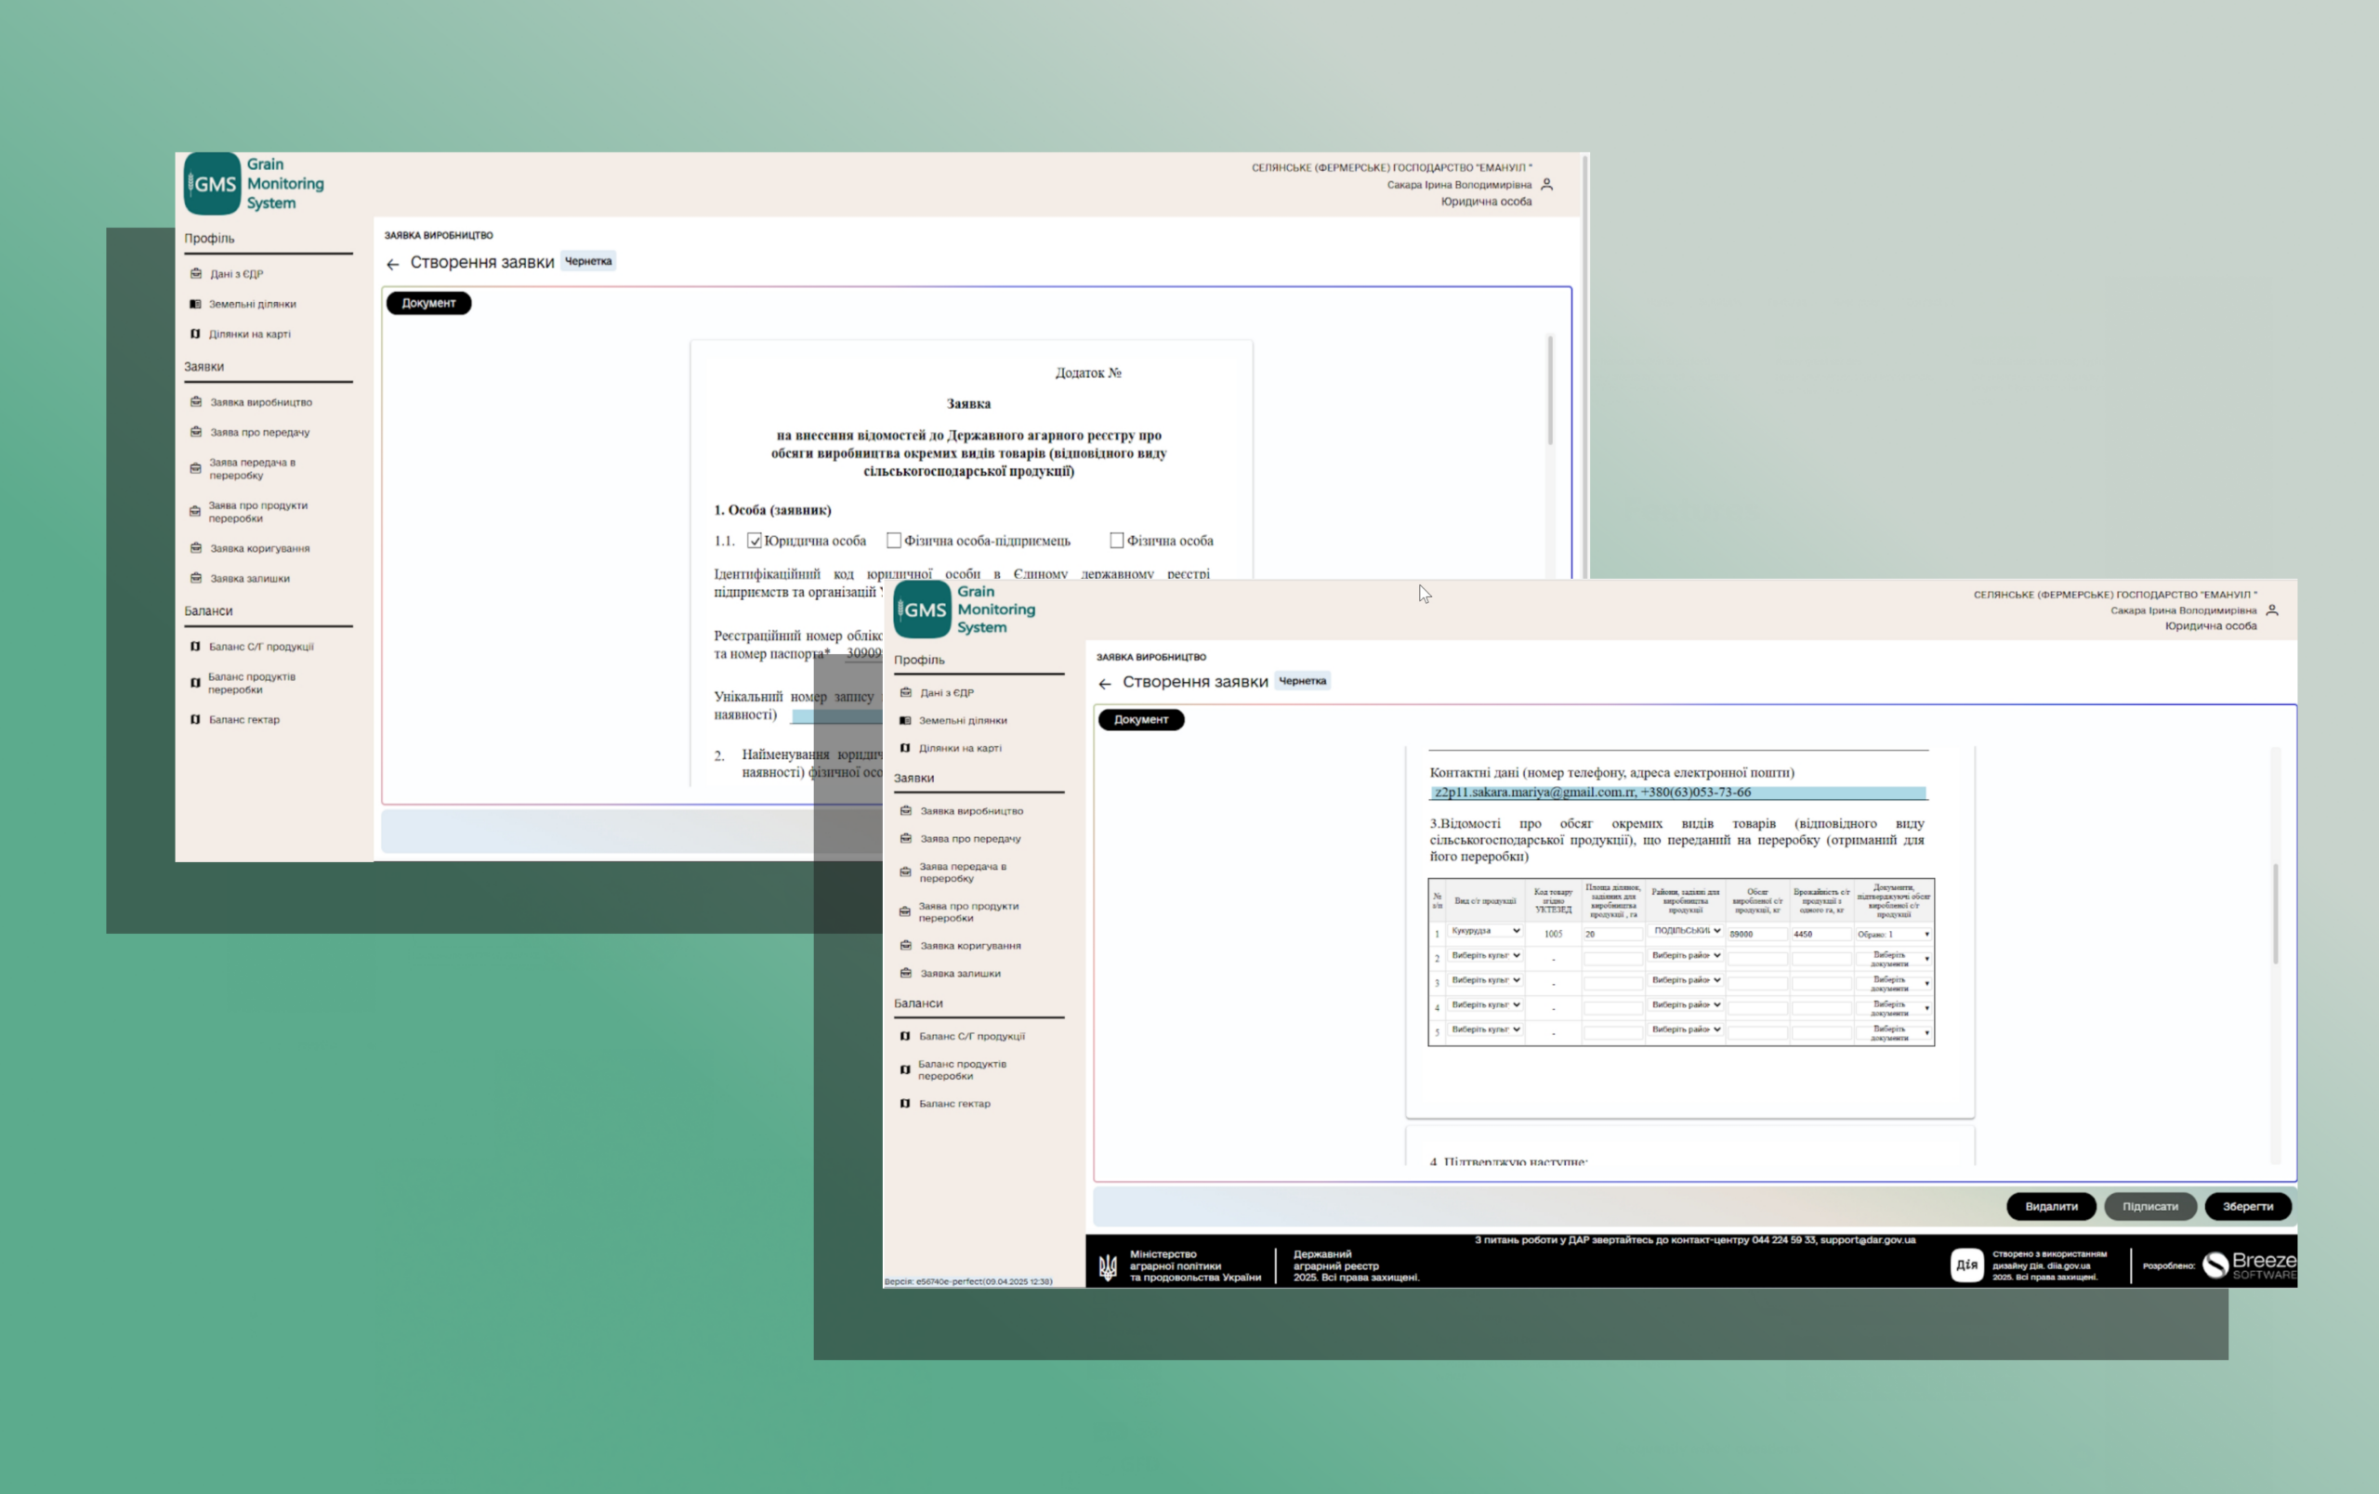This screenshot has height=1494, width=2379.
Task: Check the last Фізична особа checkbox
Action: [1116, 540]
